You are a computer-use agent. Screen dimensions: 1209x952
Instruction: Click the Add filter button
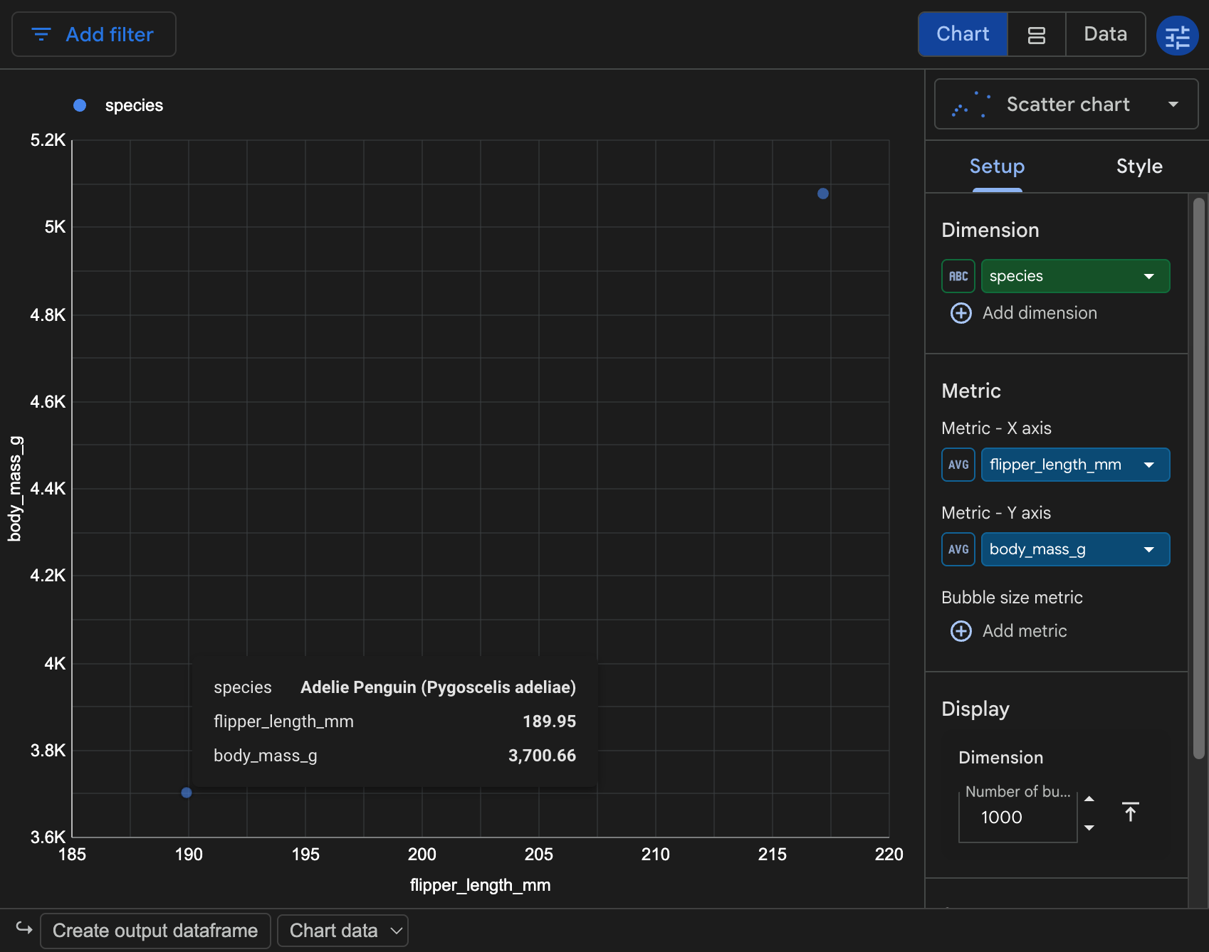94,34
